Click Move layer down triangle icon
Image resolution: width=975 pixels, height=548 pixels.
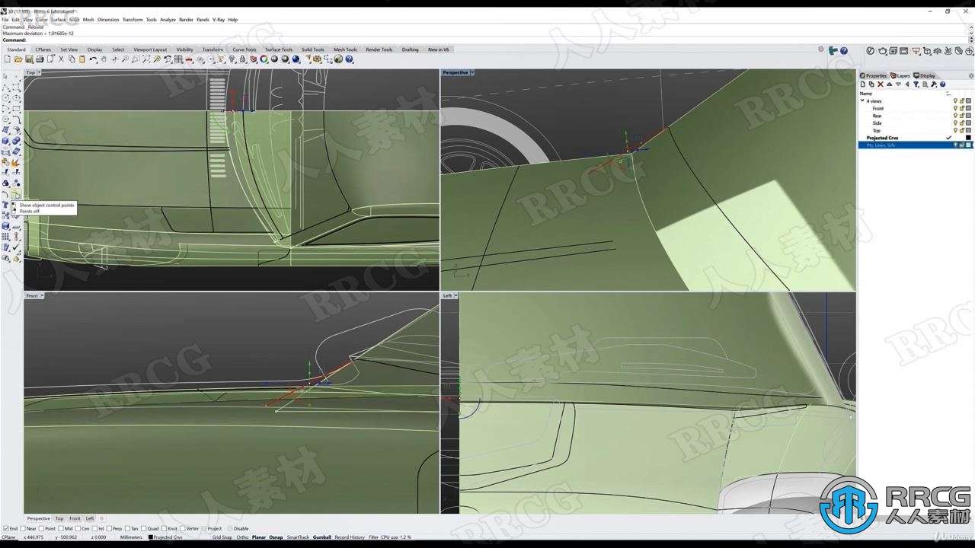pos(898,84)
